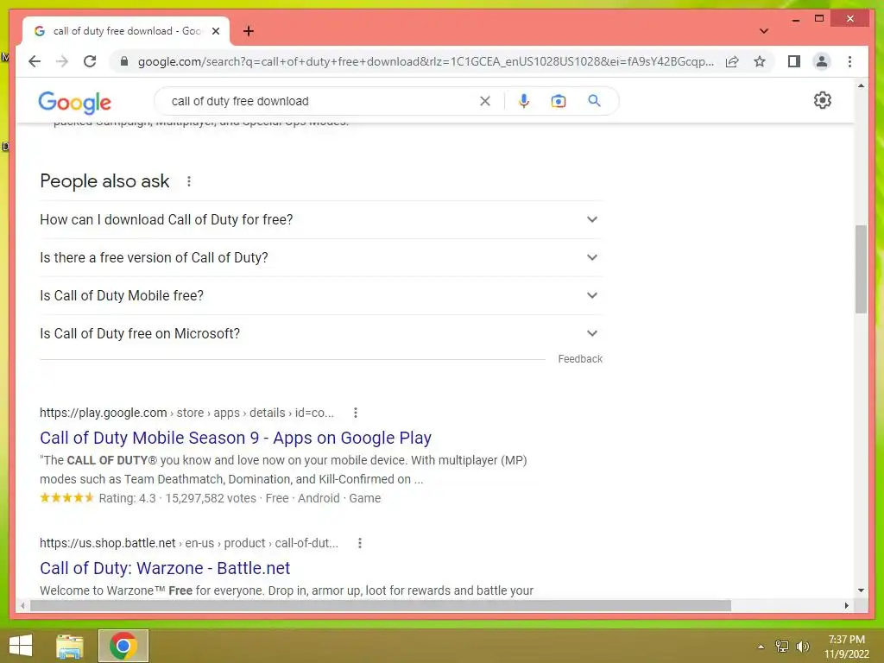Share this page from the address bar

(x=732, y=61)
